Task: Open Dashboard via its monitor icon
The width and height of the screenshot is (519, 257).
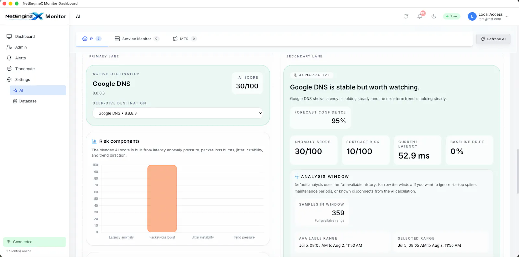Action: click(x=9, y=37)
